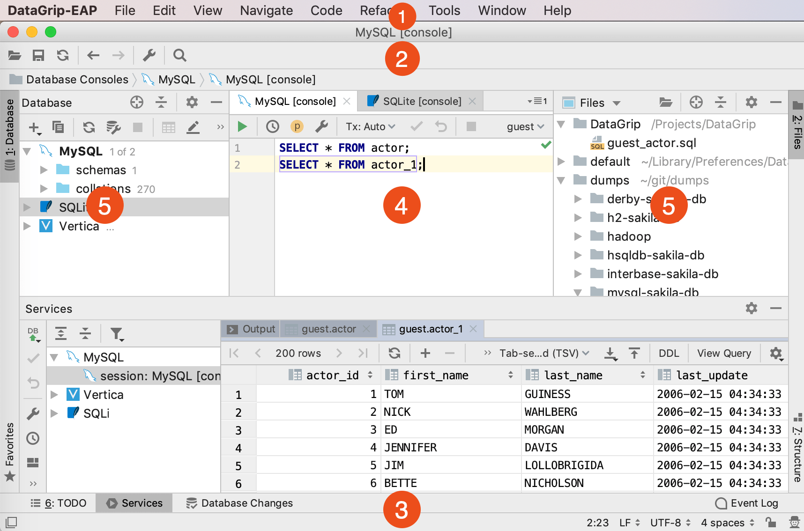Click the 4 spaces indent selector
The height and width of the screenshot is (531, 804).
pyautogui.click(x=728, y=523)
